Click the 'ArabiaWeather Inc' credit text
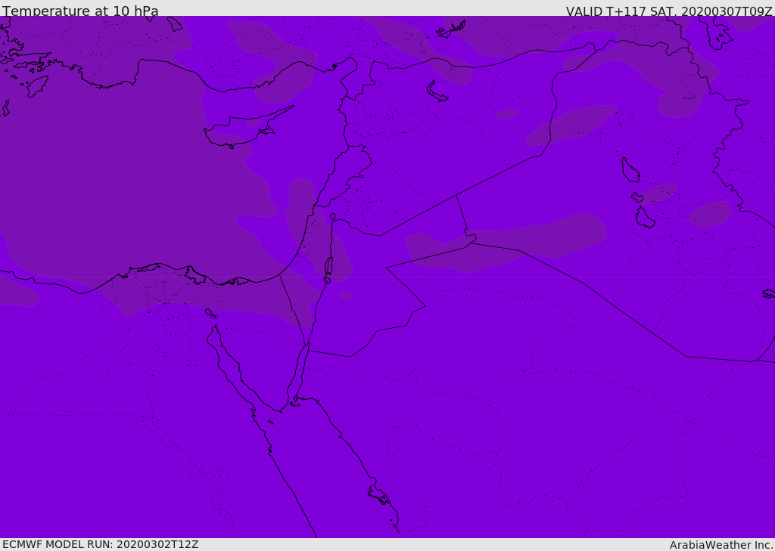Viewport: 775px width, 551px height. pos(721,545)
